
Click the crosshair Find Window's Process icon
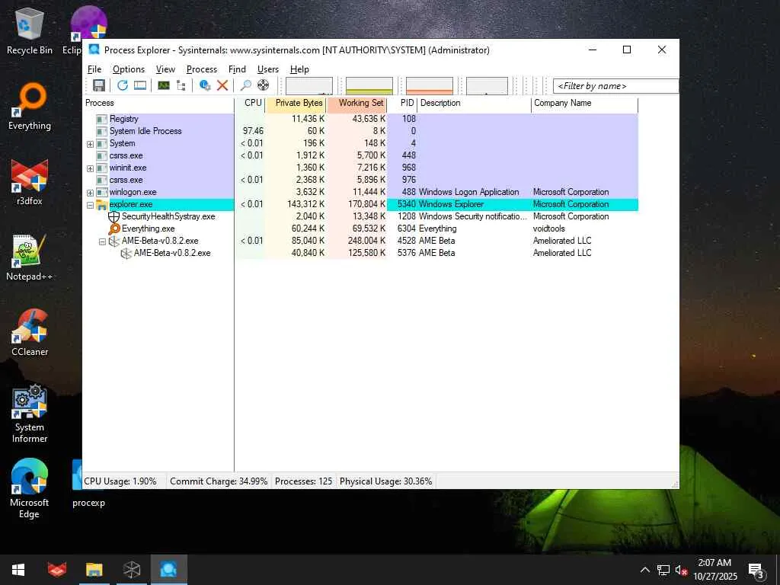(x=263, y=85)
